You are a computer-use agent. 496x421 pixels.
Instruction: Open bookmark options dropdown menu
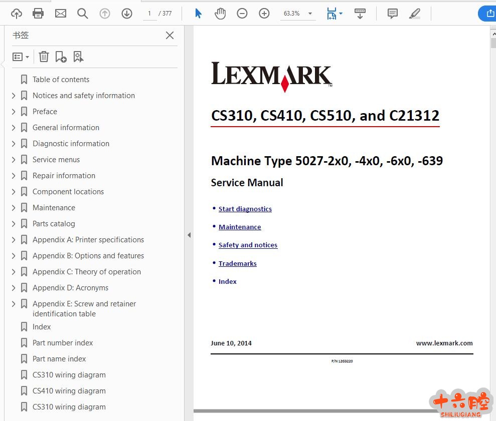tap(21, 57)
